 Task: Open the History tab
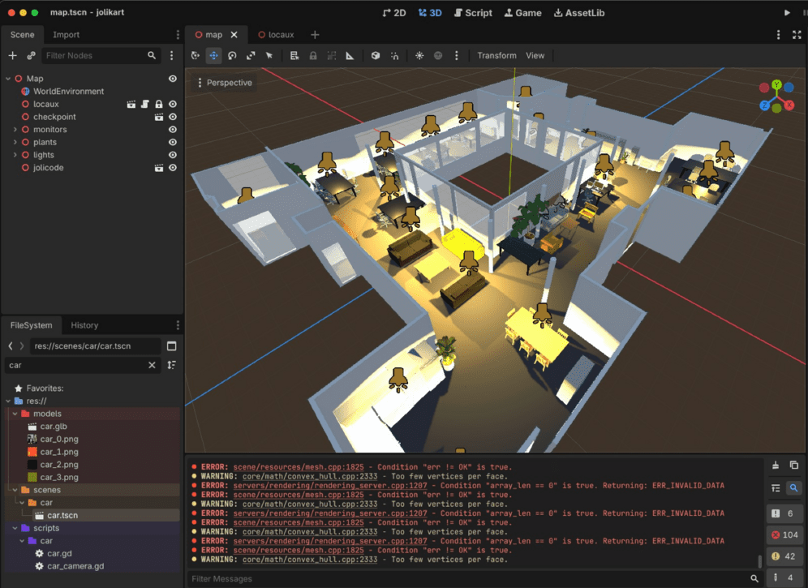coord(84,325)
